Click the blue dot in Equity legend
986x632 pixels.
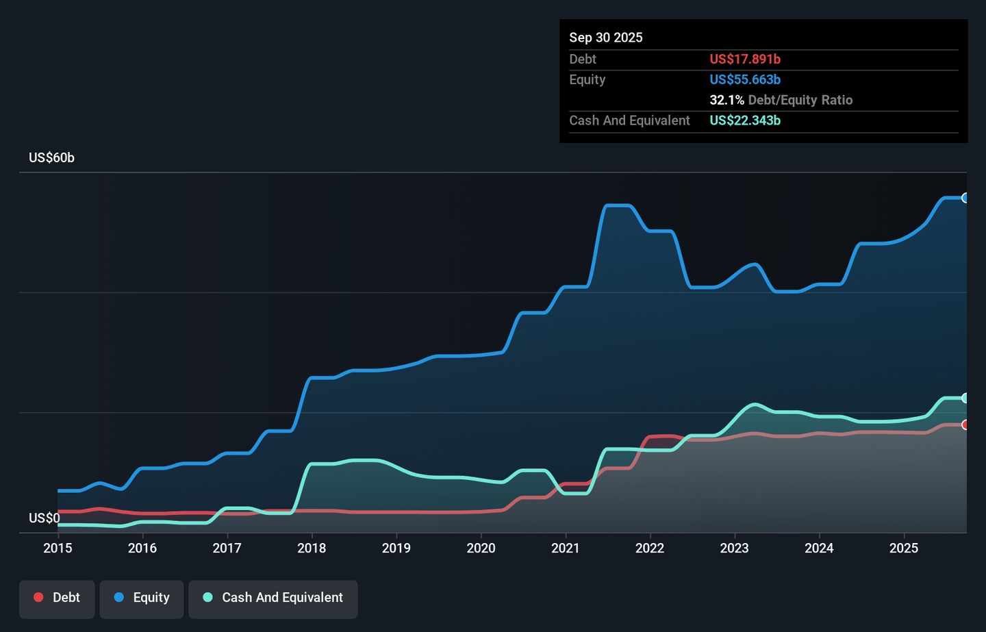coord(119,598)
